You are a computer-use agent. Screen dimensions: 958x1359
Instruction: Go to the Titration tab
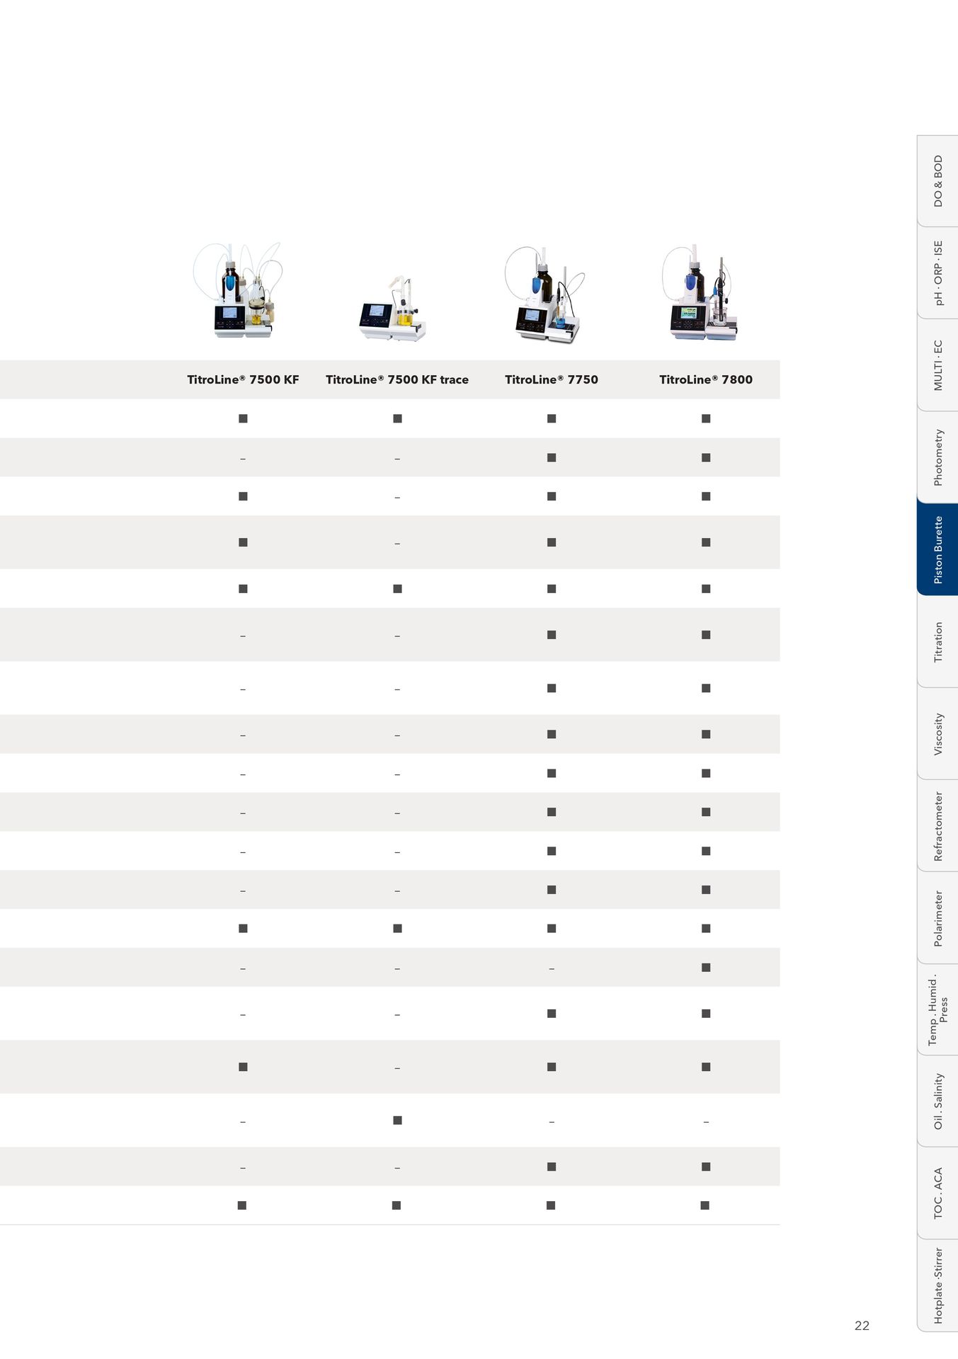938,641
